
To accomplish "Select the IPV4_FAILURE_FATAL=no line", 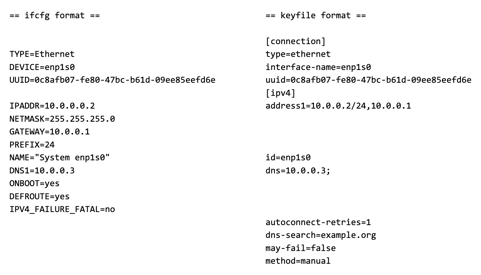I will click(62, 209).
